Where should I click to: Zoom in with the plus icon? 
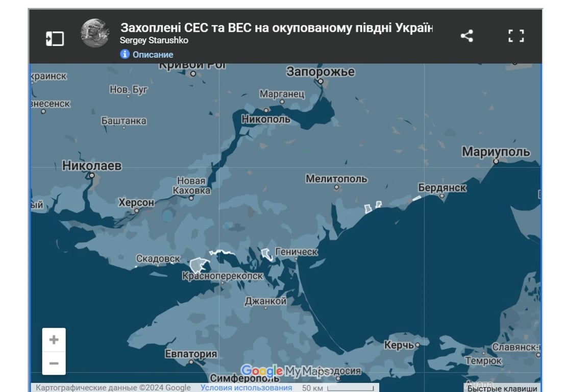point(53,338)
